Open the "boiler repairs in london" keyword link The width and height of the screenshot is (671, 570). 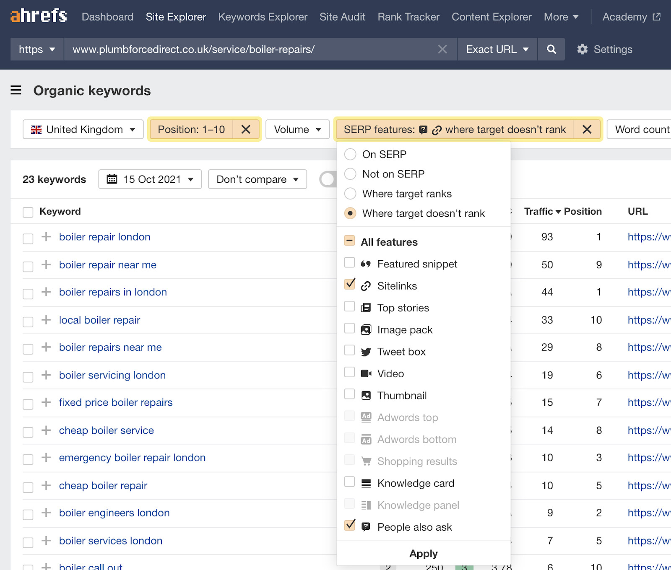(112, 292)
